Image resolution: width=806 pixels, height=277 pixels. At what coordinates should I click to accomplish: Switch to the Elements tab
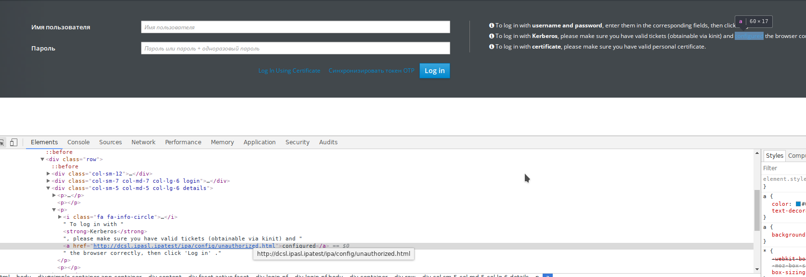pos(44,142)
